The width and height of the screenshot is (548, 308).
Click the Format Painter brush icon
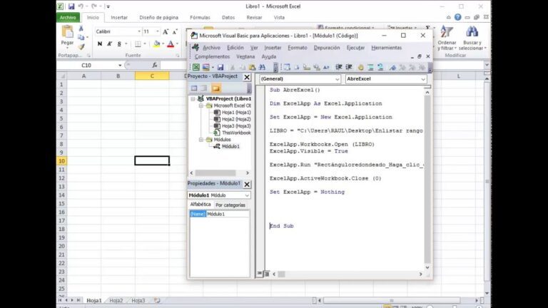[81, 46]
